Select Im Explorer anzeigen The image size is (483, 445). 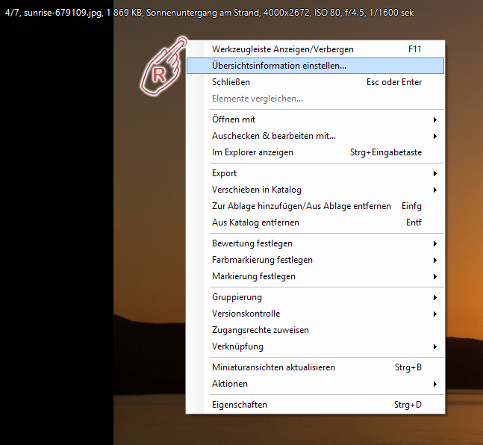(x=315, y=152)
